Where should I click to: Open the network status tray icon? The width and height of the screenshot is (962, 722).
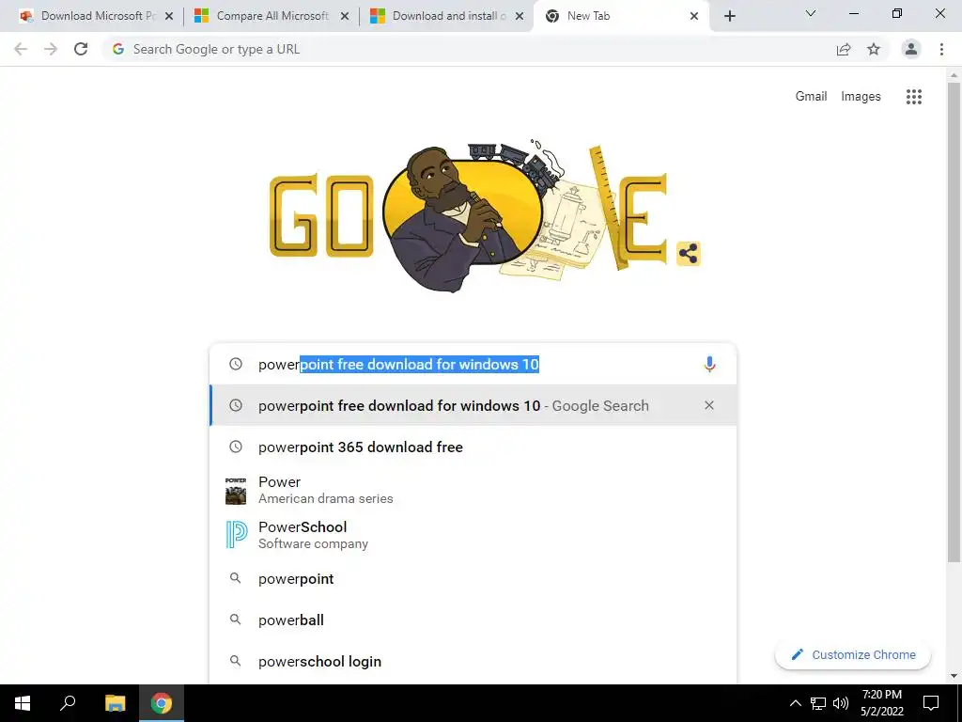tap(818, 703)
